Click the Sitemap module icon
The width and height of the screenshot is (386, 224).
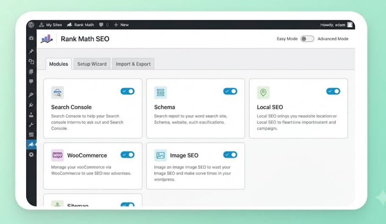(x=58, y=203)
